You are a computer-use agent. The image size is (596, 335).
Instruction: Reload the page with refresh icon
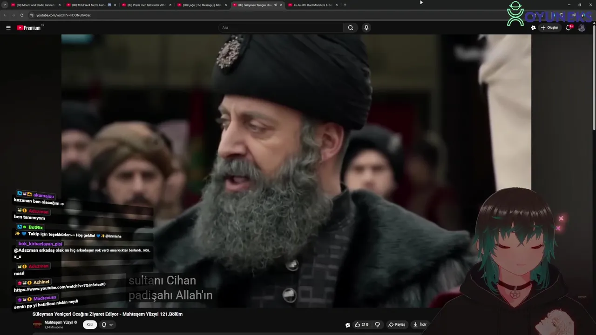pyautogui.click(x=21, y=15)
